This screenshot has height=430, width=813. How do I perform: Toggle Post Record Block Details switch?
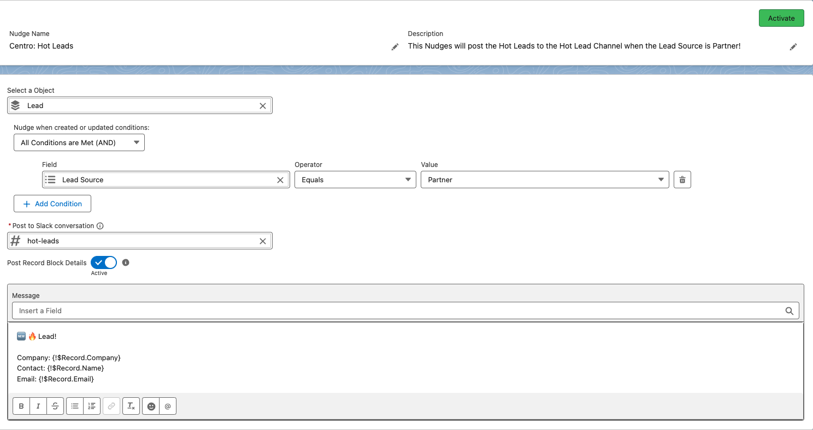coord(104,262)
